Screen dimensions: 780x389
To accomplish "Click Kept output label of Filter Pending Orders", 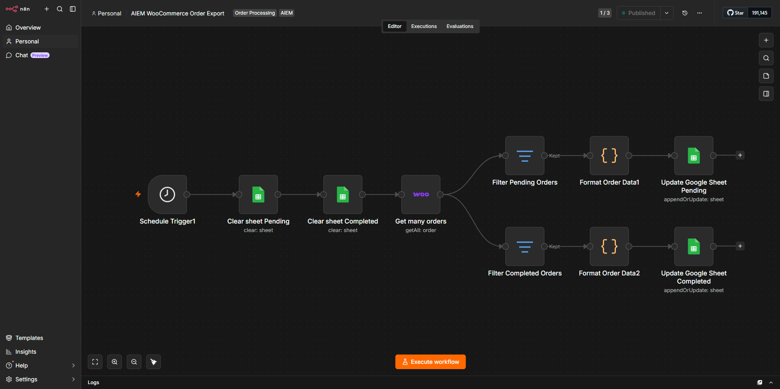I will [x=555, y=156].
